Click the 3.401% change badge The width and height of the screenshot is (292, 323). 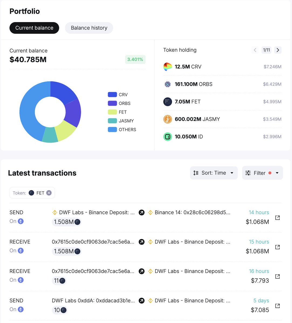135,59
